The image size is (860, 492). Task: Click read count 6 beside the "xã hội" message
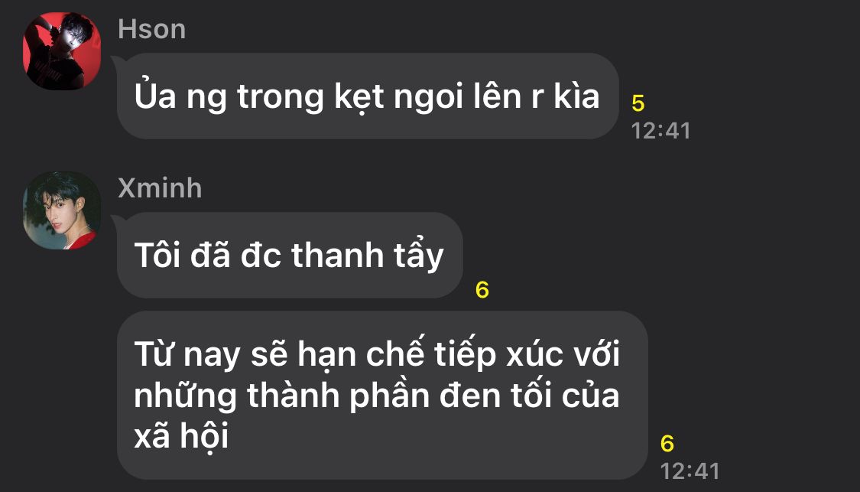pyautogui.click(x=667, y=444)
